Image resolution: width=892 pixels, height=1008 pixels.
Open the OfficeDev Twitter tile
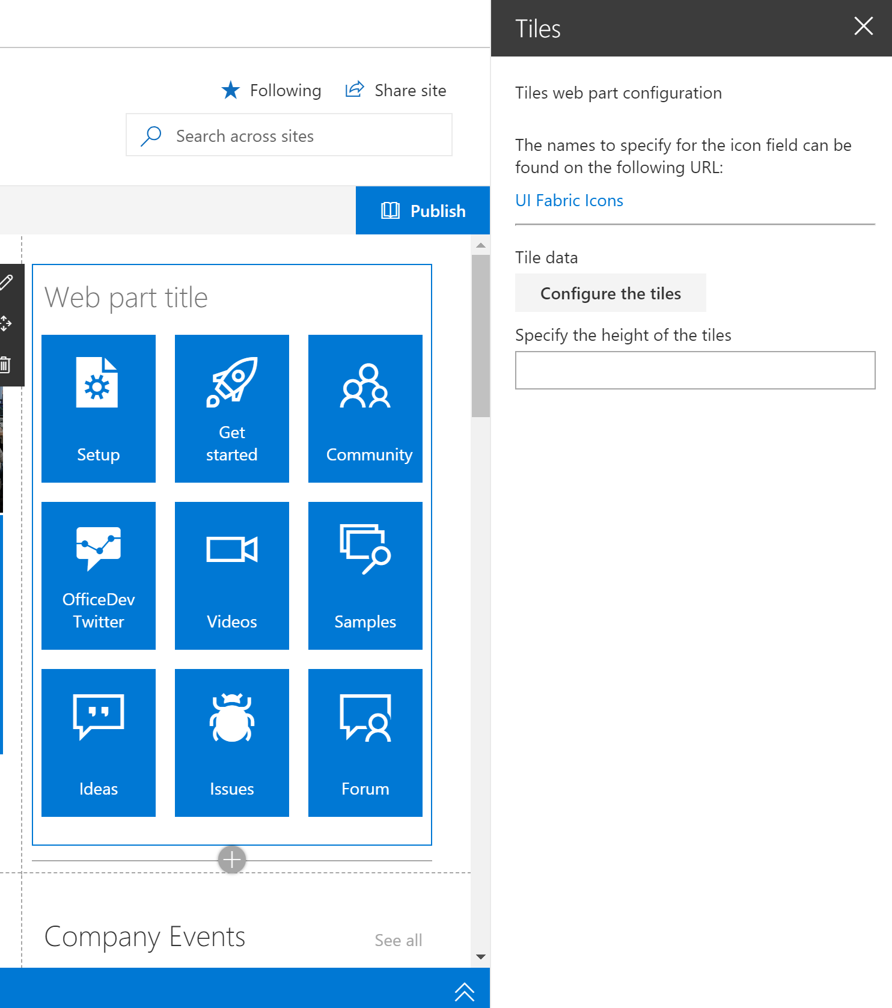tap(99, 576)
